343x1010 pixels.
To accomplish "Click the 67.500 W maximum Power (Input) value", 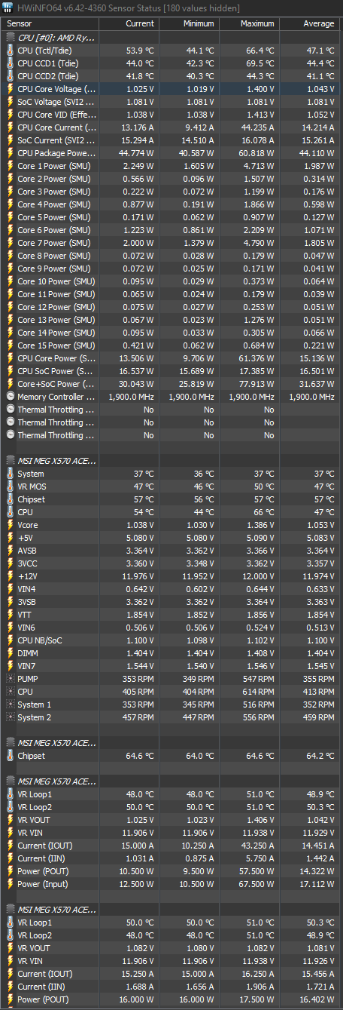I will [256, 884].
